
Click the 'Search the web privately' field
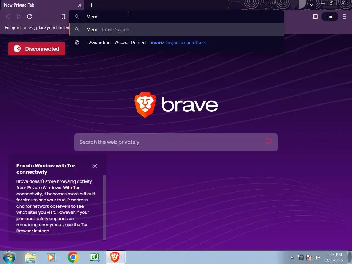coord(176,142)
